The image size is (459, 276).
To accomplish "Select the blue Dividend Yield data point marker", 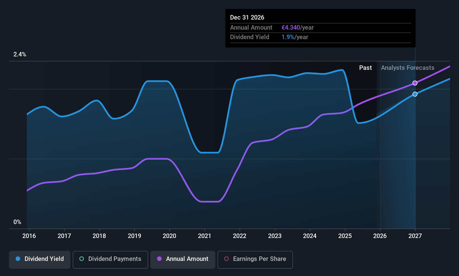I will (415, 94).
